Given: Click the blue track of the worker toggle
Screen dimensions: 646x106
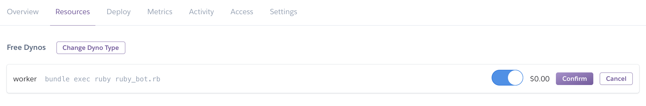Looking at the screenshot, I should pyautogui.click(x=500, y=78).
